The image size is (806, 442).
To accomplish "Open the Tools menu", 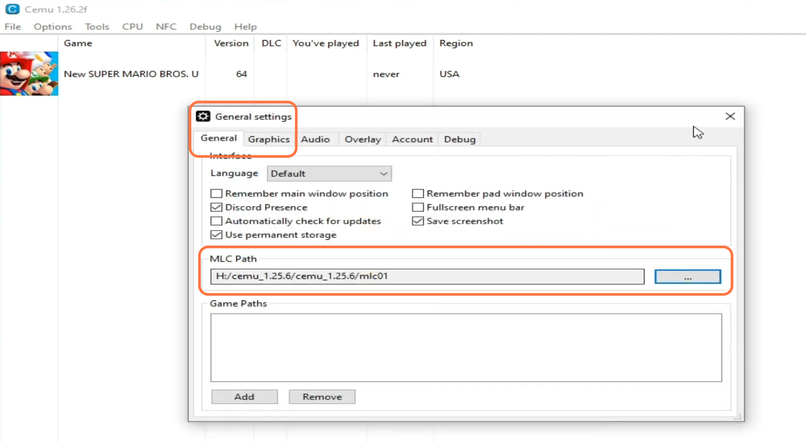I will pyautogui.click(x=97, y=26).
